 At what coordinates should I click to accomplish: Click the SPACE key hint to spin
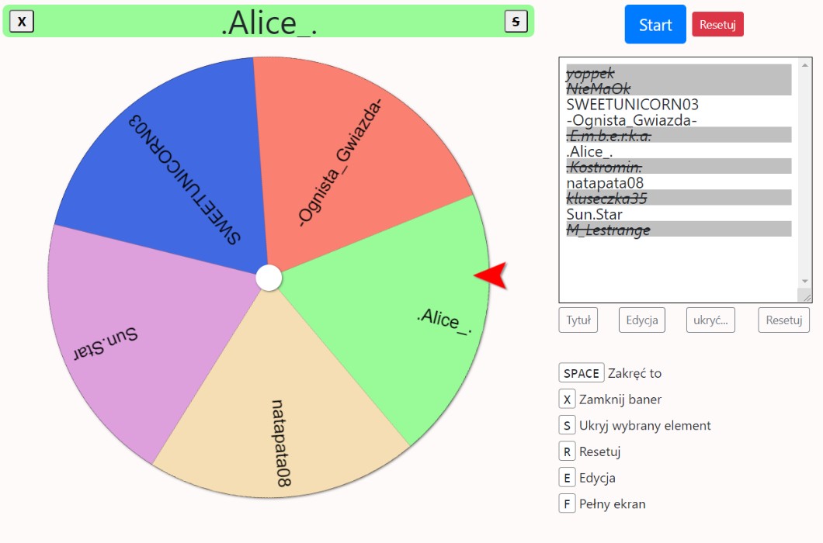pyautogui.click(x=582, y=373)
